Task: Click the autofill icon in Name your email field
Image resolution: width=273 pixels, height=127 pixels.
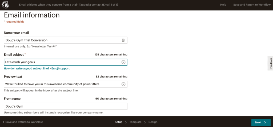Action: [x=123, y=40]
